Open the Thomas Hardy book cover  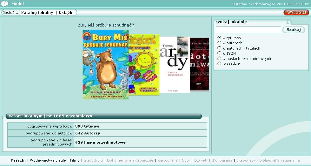[175, 65]
